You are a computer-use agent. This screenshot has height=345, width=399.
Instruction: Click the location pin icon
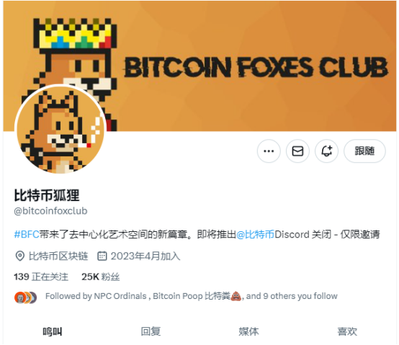pyautogui.click(x=19, y=256)
